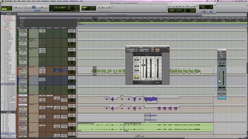The height and width of the screenshot is (139, 248).
Task: Close the DeEsser plug-in with red target button
Action: tap(168, 49)
